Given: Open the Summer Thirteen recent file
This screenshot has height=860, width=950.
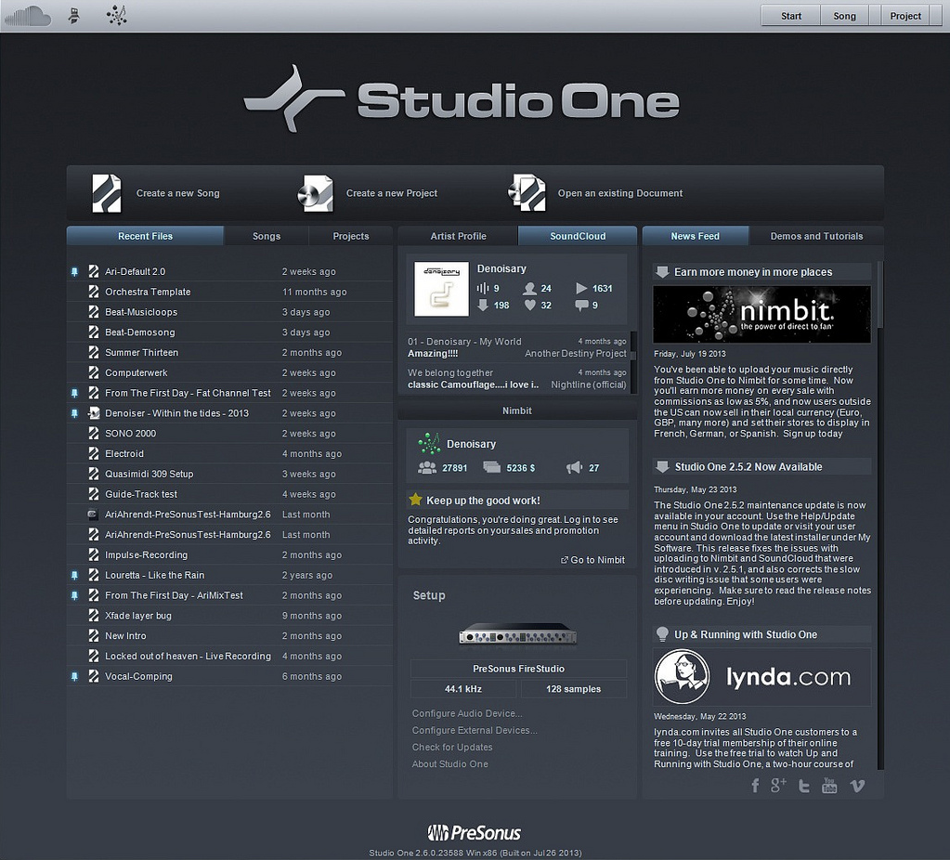Looking at the screenshot, I should pos(229,353).
